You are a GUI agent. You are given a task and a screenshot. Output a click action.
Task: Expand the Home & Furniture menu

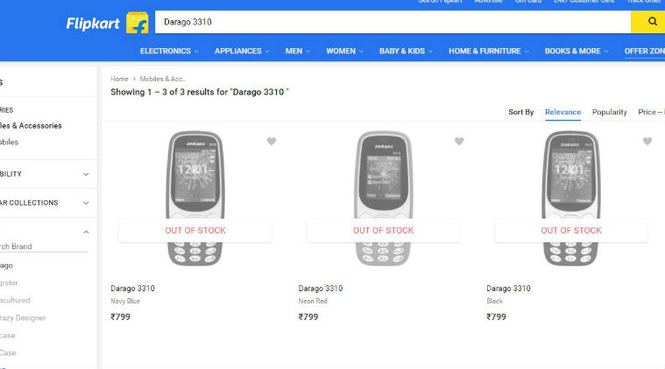point(489,51)
